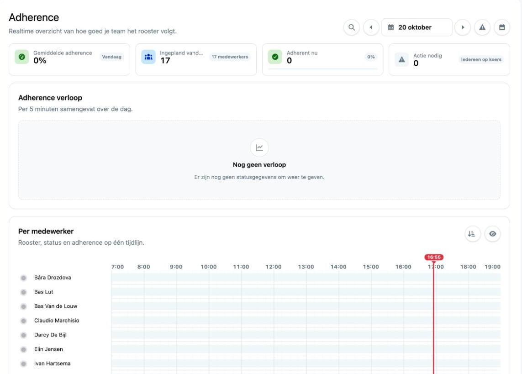Select employee name Elin Jensen
This screenshot has width=522, height=374.
[x=48, y=349]
